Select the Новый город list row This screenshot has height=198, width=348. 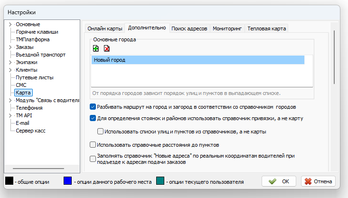coord(198,60)
